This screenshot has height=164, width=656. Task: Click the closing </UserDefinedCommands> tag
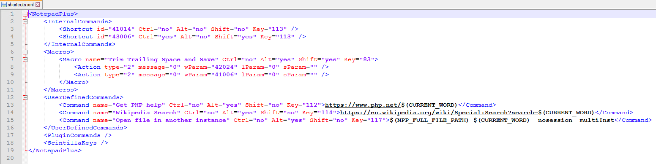[85, 128]
